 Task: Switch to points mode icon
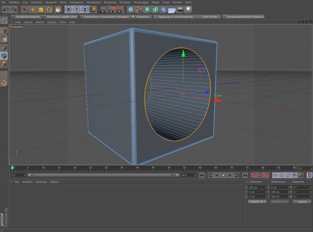(x=4, y=47)
